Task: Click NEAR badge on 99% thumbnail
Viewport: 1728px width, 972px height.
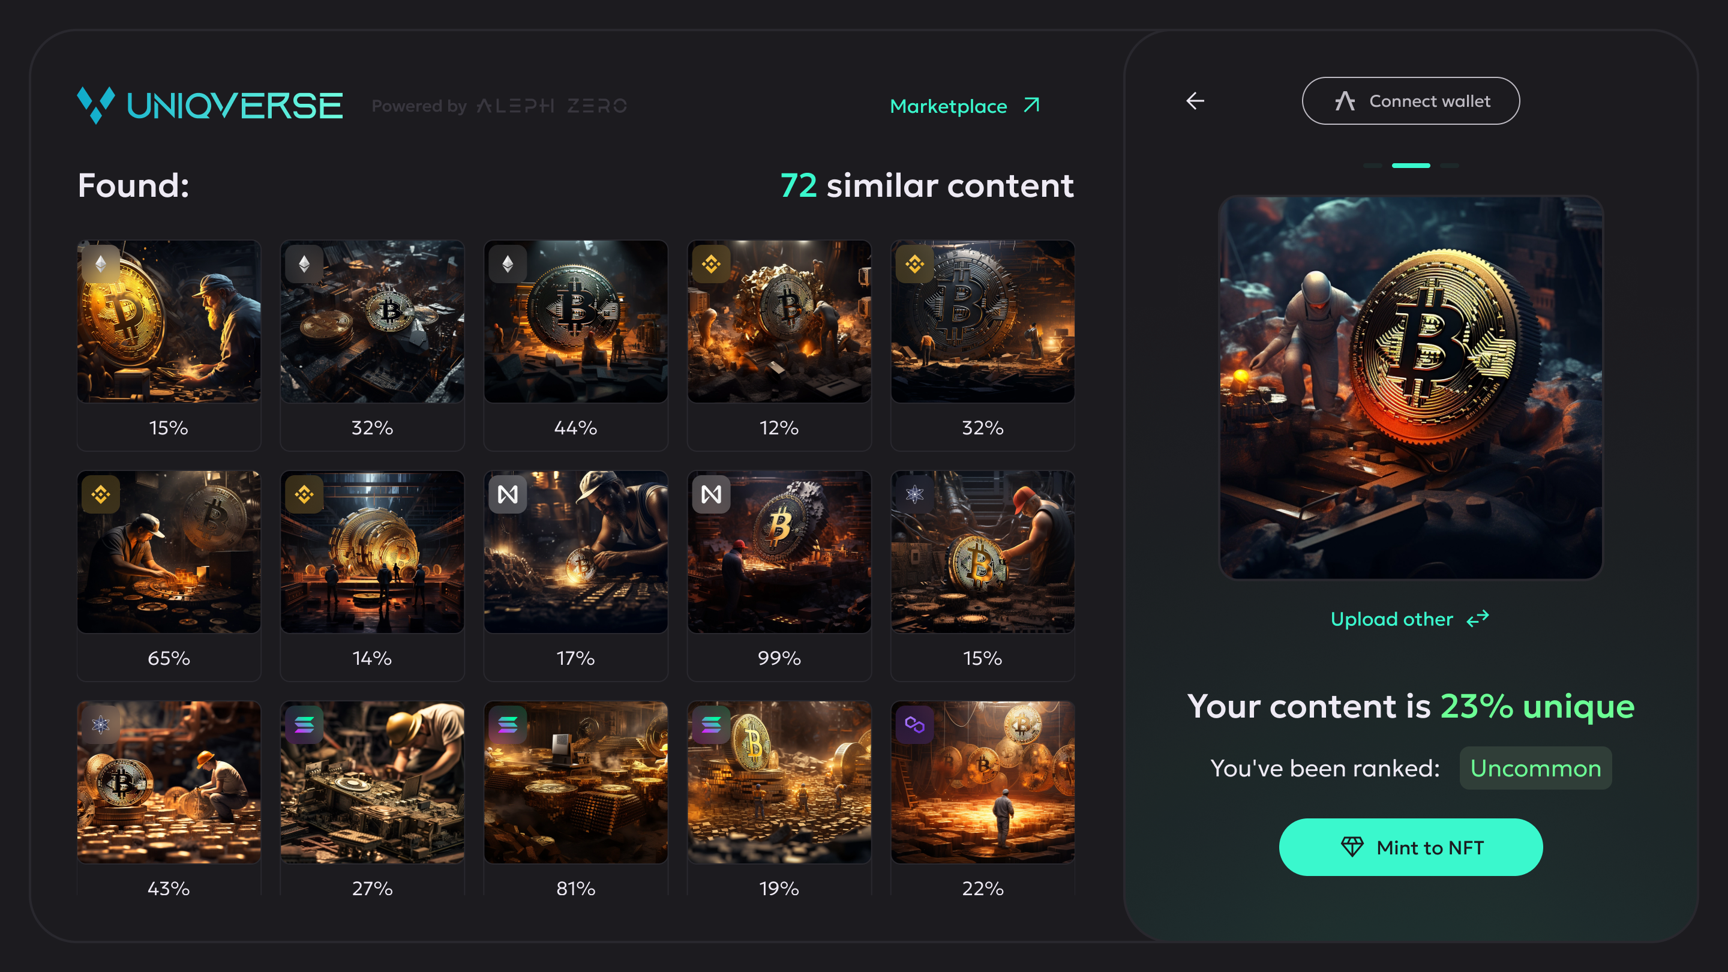Action: 711,495
